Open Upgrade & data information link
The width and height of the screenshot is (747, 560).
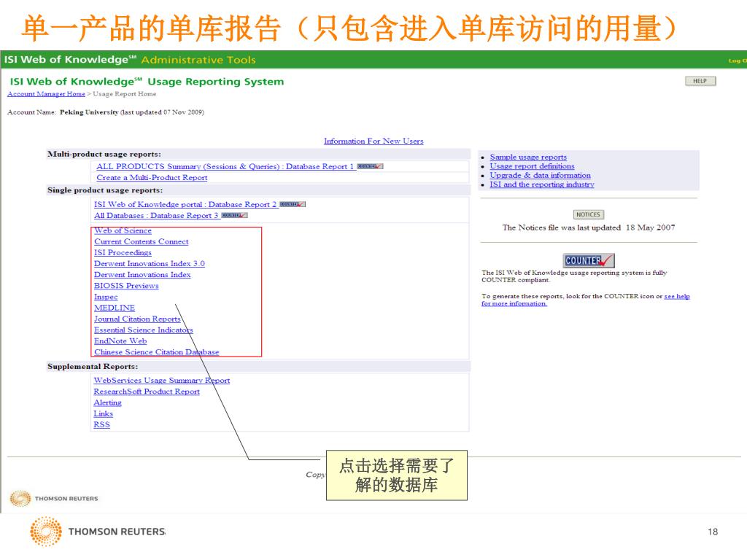[x=541, y=175]
